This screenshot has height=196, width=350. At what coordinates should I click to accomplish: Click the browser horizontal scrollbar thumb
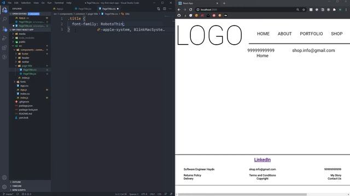pyautogui.click(x=242, y=194)
